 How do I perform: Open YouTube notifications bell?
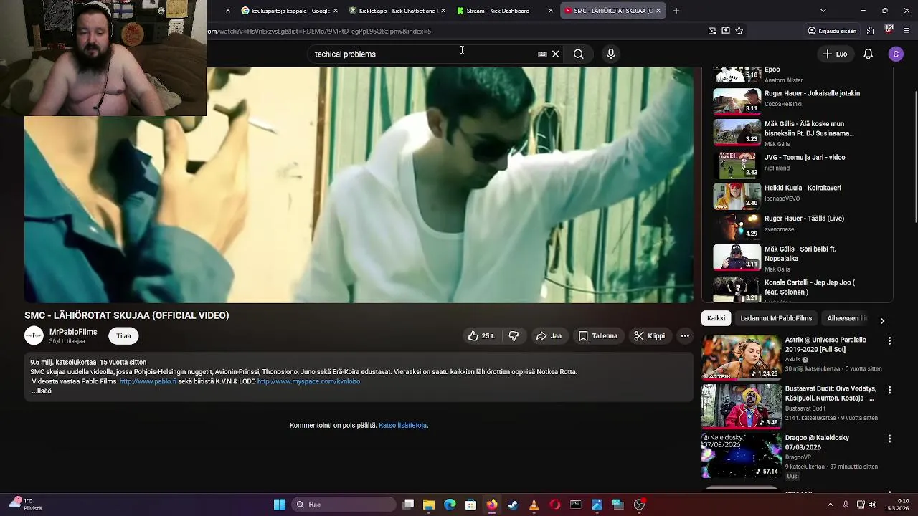pyautogui.click(x=868, y=54)
